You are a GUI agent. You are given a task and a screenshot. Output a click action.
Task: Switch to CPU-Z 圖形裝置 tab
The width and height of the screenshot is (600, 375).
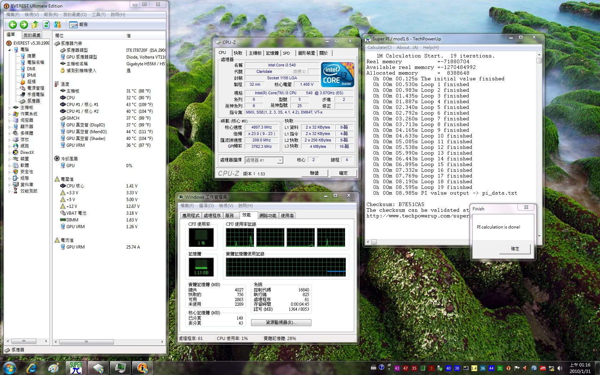306,53
